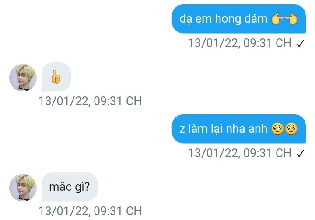The height and width of the screenshot is (220, 315).
Task: Tap the left-pointing hand emoji
Action: [277, 19]
